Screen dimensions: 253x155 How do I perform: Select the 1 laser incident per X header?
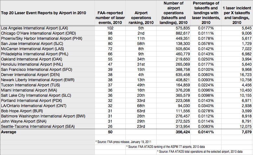(x=237, y=15)
